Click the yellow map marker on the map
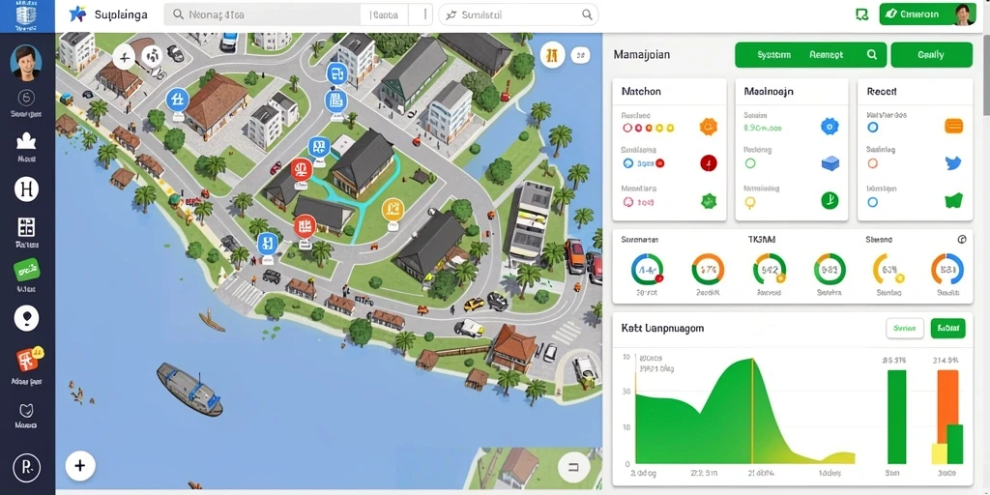This screenshot has width=990, height=495. [393, 209]
